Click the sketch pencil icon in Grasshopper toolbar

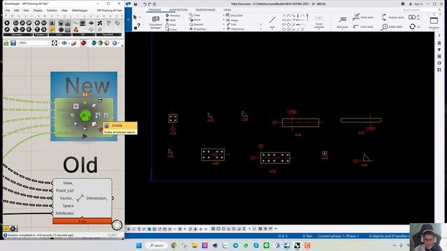pos(73,43)
